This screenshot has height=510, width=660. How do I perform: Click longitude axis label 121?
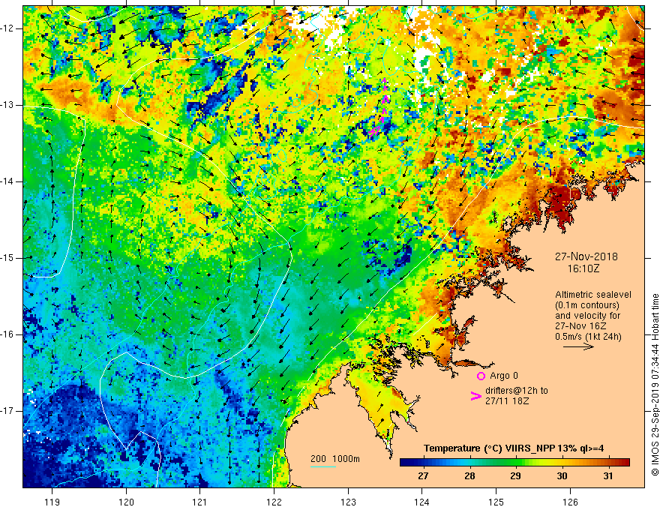199,502
